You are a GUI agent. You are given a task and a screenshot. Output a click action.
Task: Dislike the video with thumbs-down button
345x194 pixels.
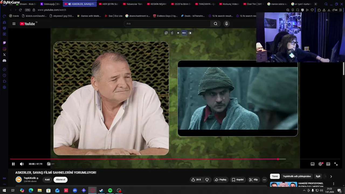point(207,180)
